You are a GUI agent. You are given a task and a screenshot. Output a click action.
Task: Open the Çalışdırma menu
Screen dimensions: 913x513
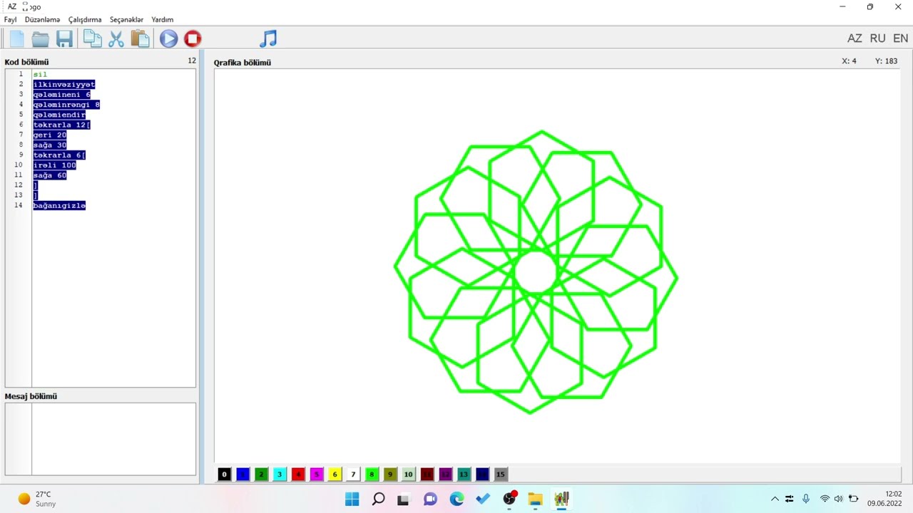click(85, 20)
